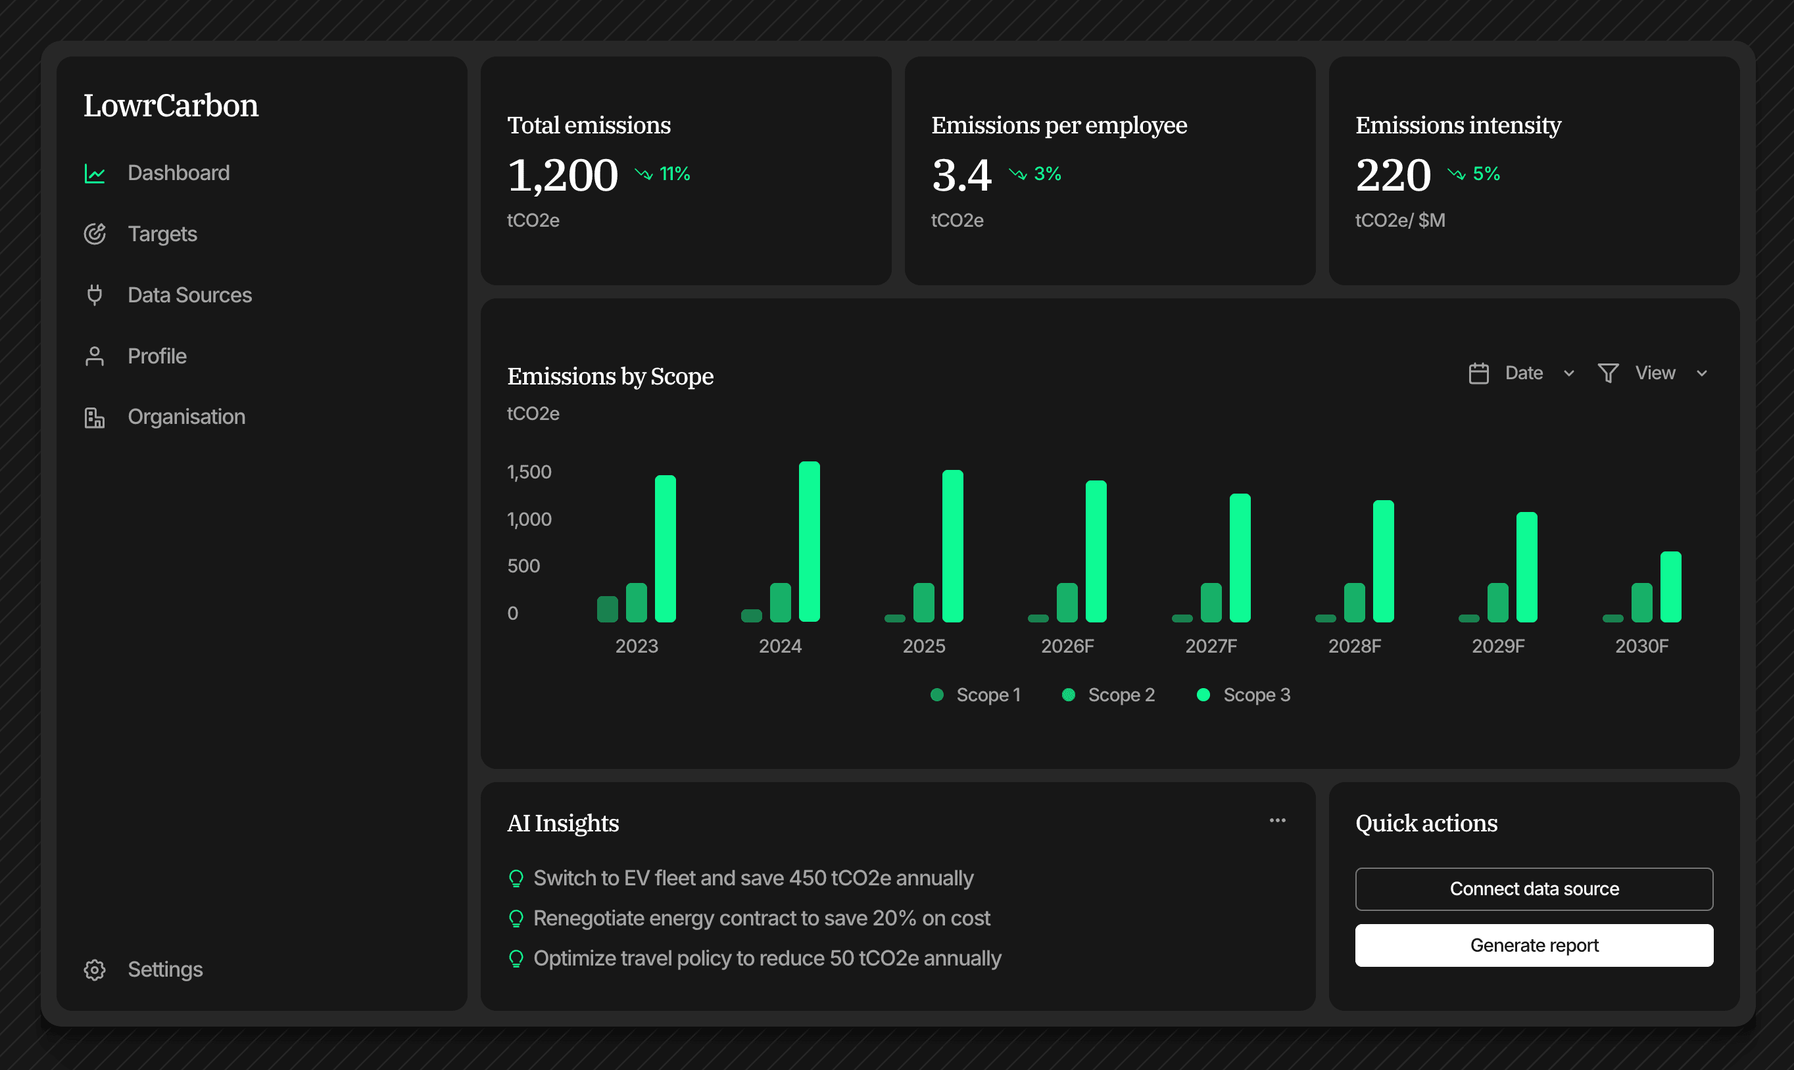Click the filter icon next to View

[1608, 373]
